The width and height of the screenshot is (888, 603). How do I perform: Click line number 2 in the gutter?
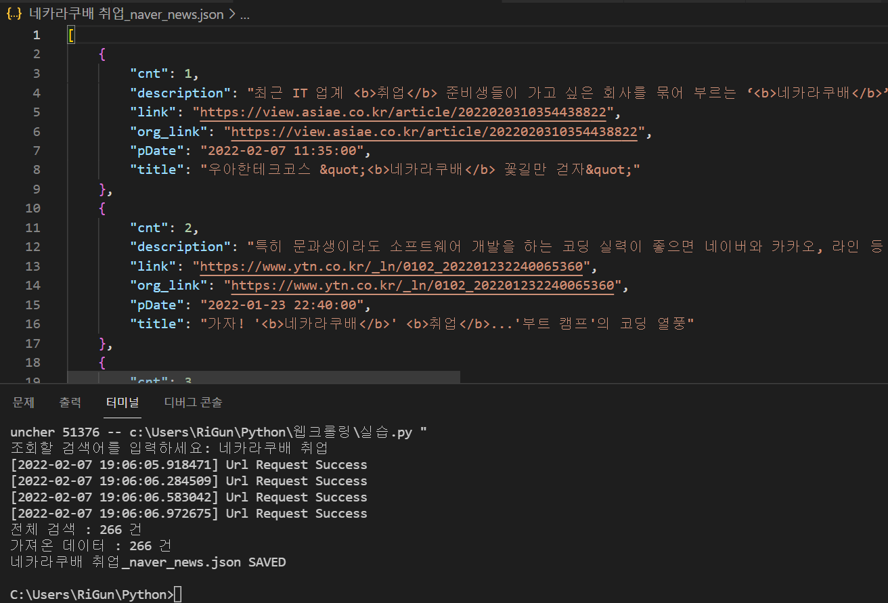click(x=36, y=54)
